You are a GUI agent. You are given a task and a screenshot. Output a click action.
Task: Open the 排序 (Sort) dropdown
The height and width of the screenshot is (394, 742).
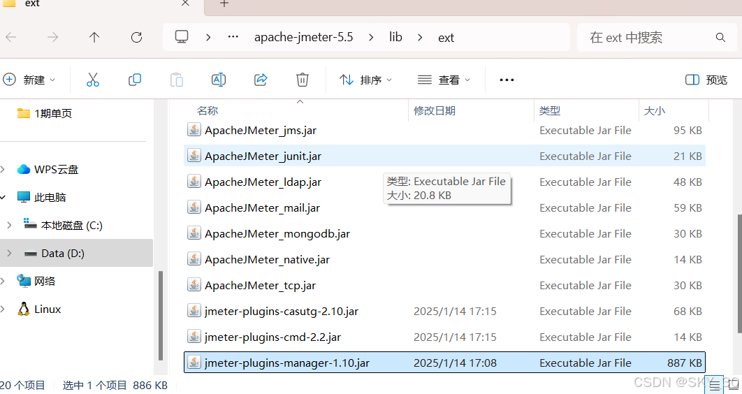point(366,80)
